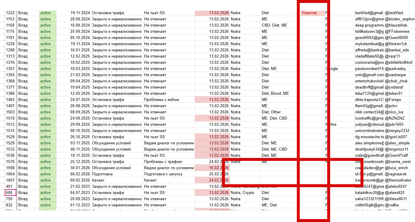Select telegram handle @nico_iva
This screenshot has width=415, height=222.
click(399, 112)
